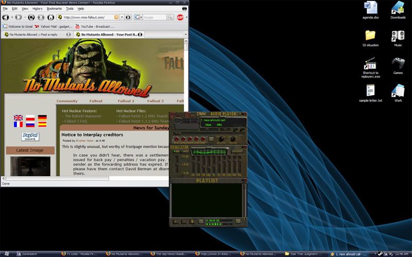The image size is (412, 257).
Task: Click the Brother None author link
Action: coord(84,141)
